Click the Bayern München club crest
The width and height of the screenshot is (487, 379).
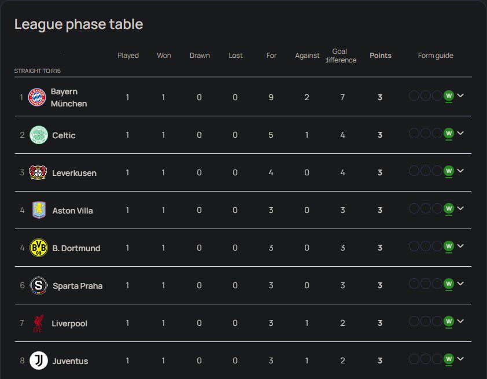pos(38,97)
